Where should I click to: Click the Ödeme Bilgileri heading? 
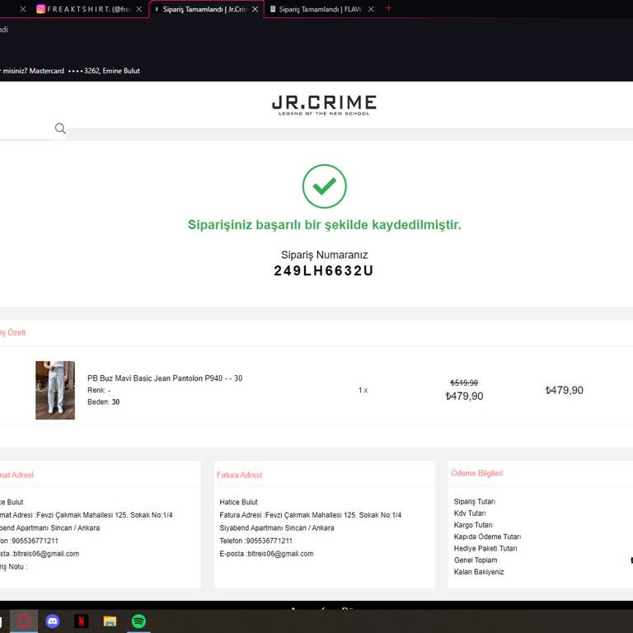(x=476, y=473)
